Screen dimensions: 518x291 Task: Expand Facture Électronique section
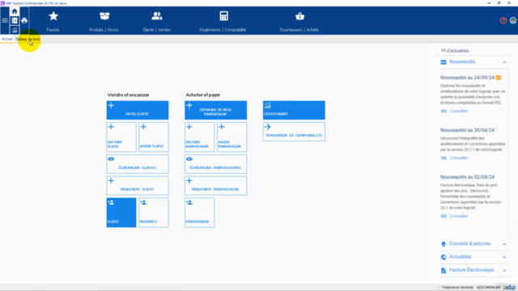pyautogui.click(x=504, y=270)
